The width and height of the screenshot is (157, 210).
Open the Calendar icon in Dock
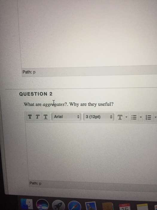[x=124, y=207]
